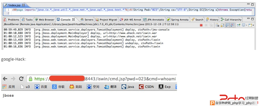This screenshot has height=107, width=259.
Task: Click the Remove Launch gray X icon
Action: (206, 25)
